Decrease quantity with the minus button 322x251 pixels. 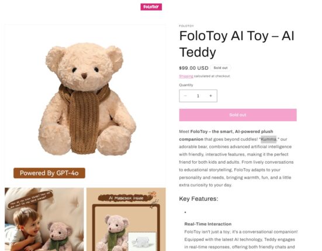click(185, 96)
